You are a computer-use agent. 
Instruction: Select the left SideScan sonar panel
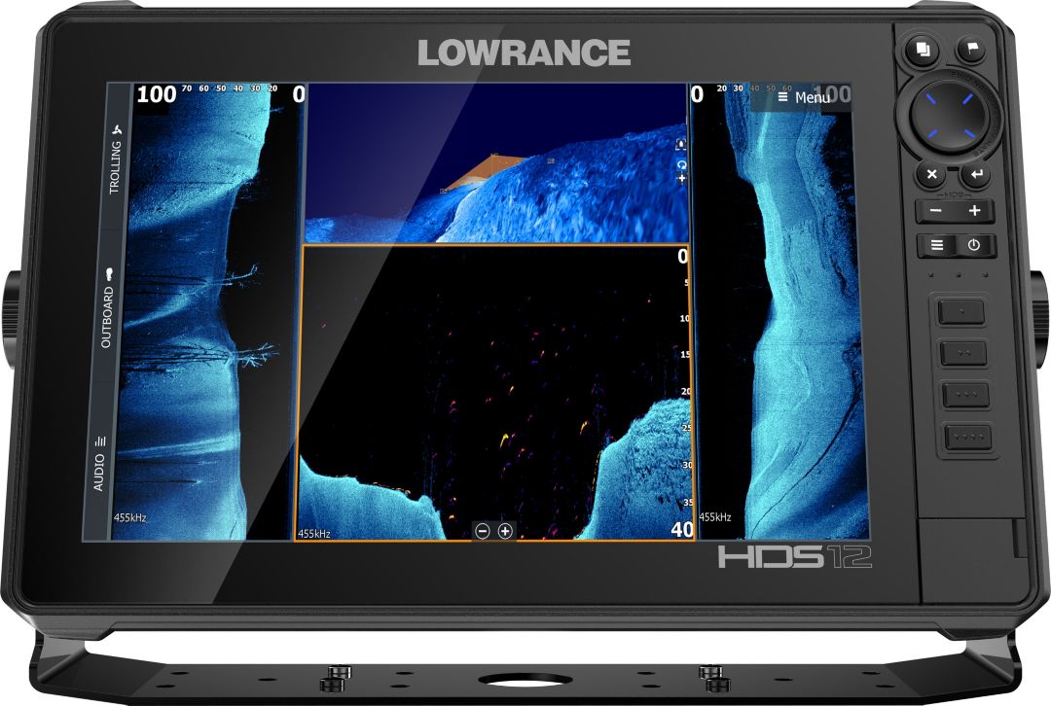tap(199, 311)
